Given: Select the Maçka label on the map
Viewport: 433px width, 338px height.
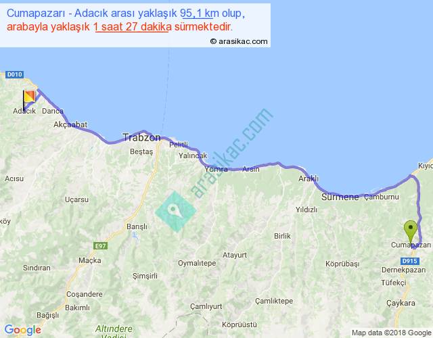Looking at the screenshot, I should pos(89,260).
